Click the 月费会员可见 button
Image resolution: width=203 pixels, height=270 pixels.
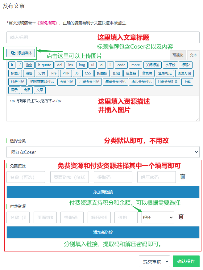[89, 82]
